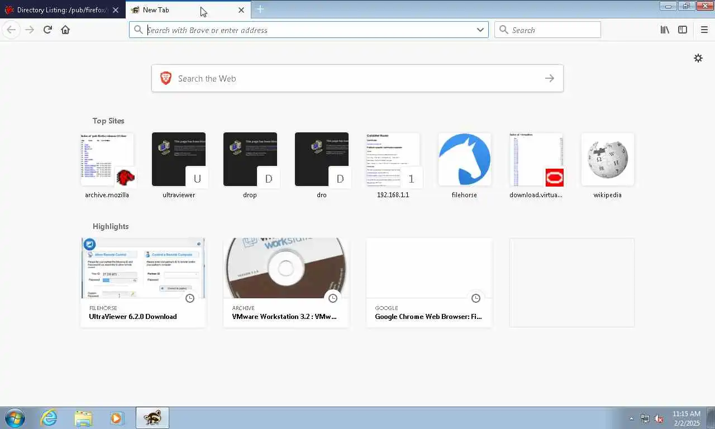This screenshot has height=429, width=715.
Task: Open the dro top site tile
Action: pos(322,165)
